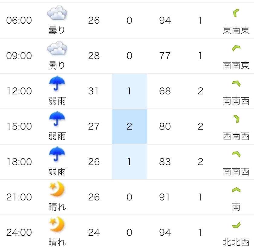The width and height of the screenshot is (254, 249).
Task: Select the 06:00 time label
Action: coord(19,21)
